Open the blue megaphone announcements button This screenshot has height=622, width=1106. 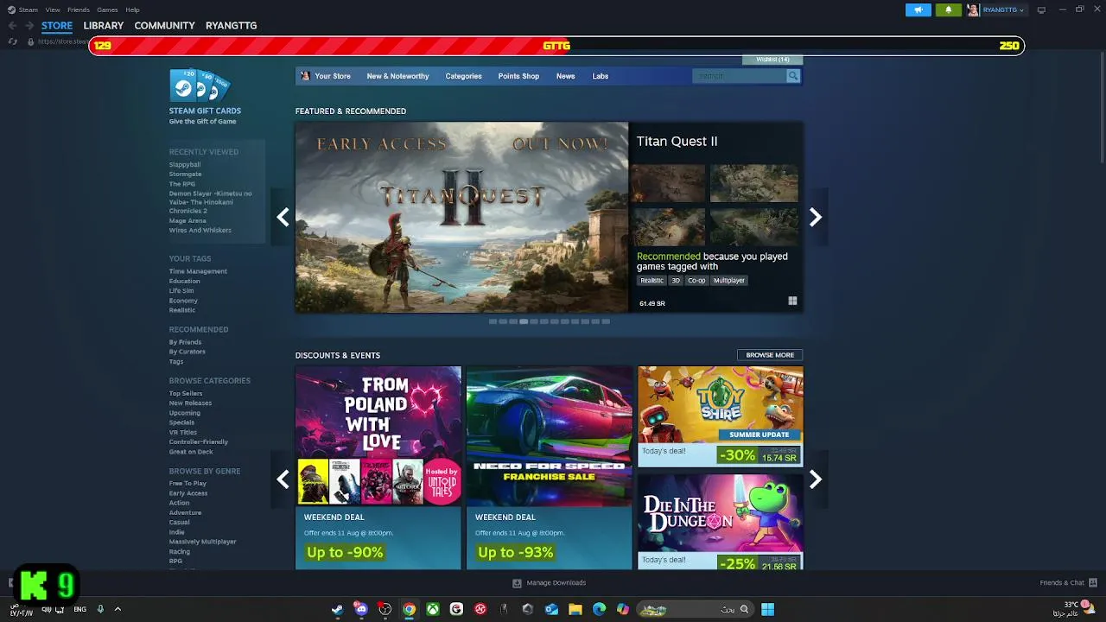tap(918, 10)
